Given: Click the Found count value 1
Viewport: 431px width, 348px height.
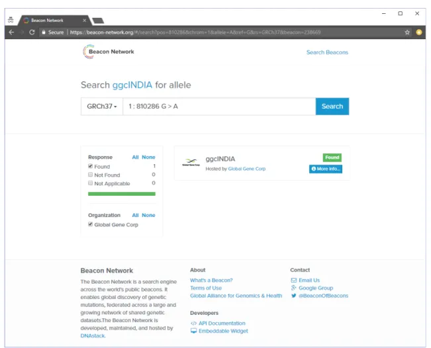Looking at the screenshot, I should pos(154,166).
